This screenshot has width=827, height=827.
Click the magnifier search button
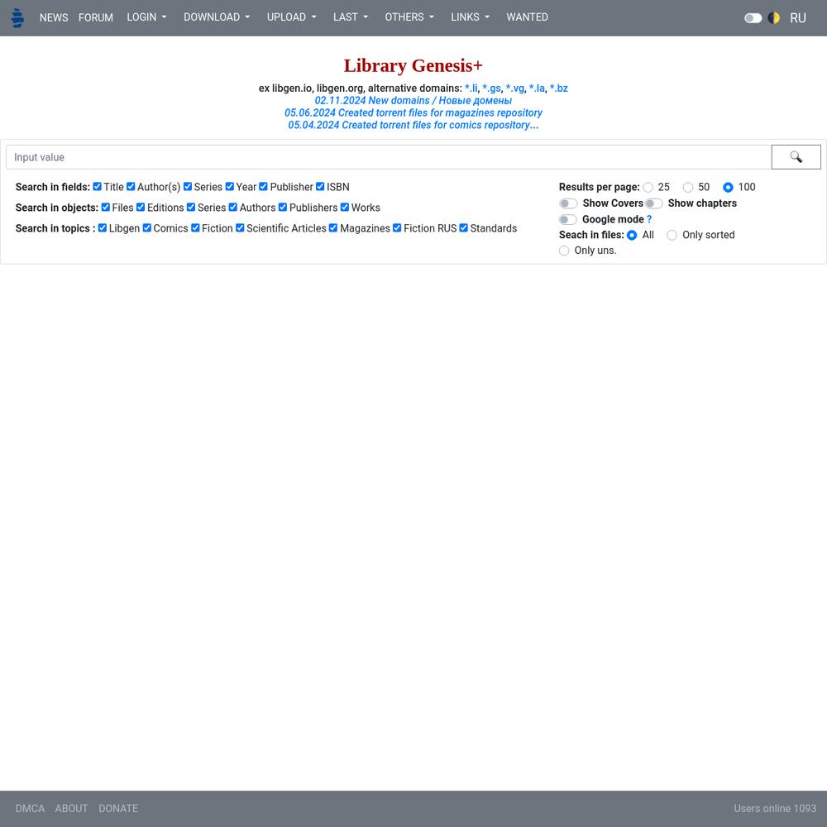pos(796,157)
